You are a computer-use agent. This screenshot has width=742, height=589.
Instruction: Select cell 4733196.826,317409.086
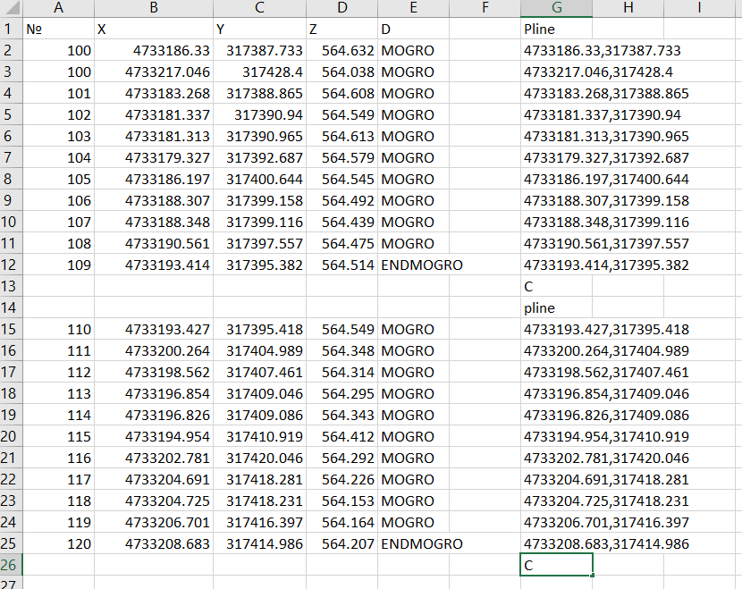tap(606, 415)
